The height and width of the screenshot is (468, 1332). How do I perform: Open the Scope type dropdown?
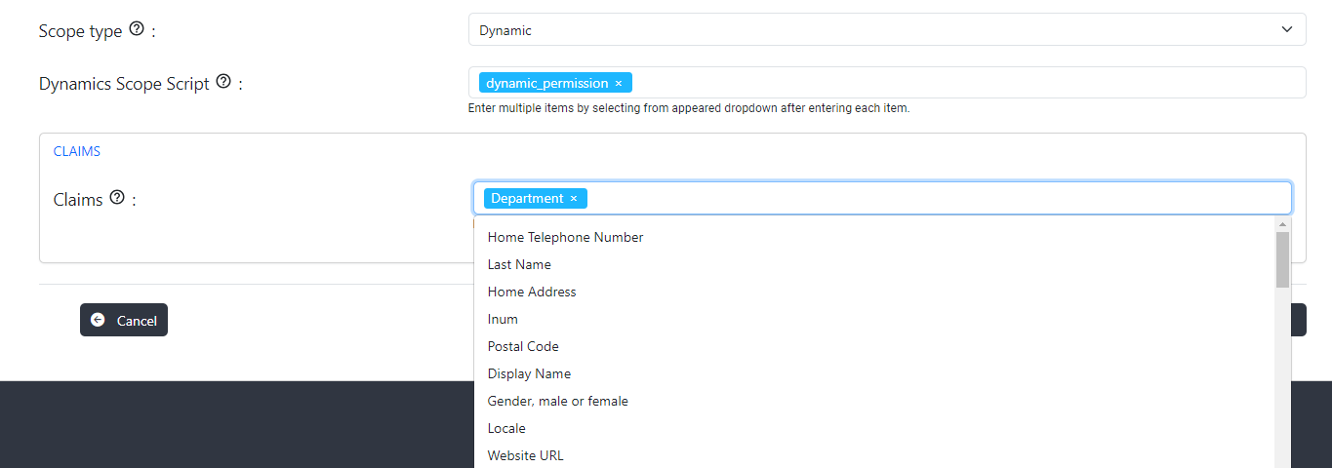pos(886,30)
